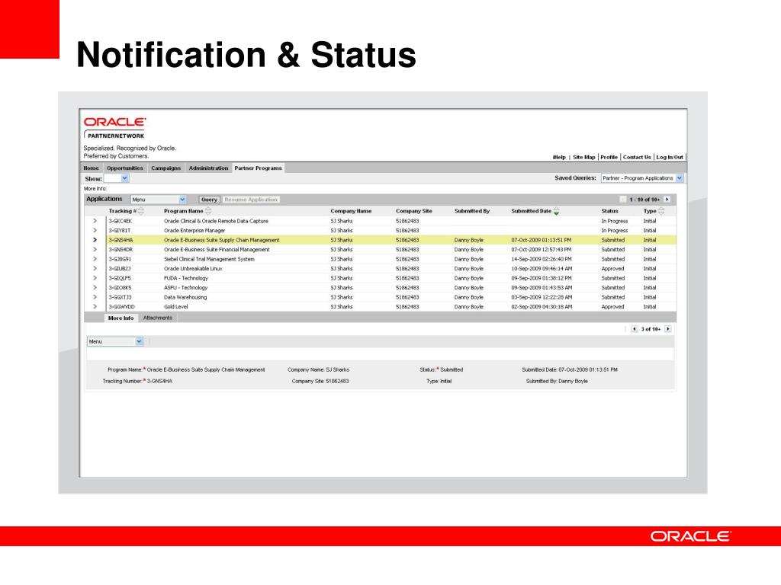Click 'Oracle Unbreakable Linux' cell
The height and width of the screenshot is (585, 781).
pyautogui.click(x=193, y=269)
